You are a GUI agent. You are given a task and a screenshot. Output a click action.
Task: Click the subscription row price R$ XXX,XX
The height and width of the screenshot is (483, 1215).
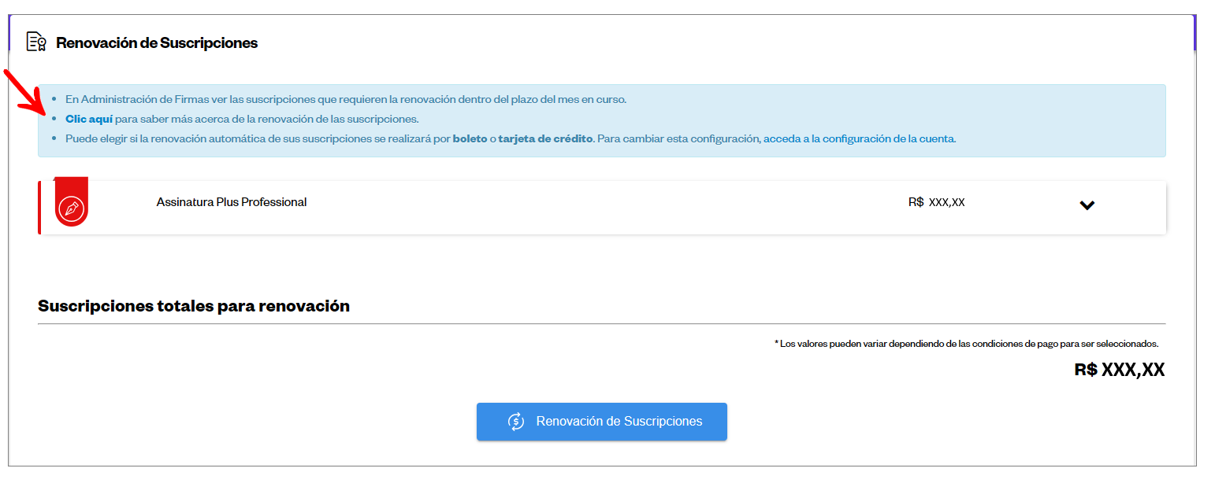937,202
